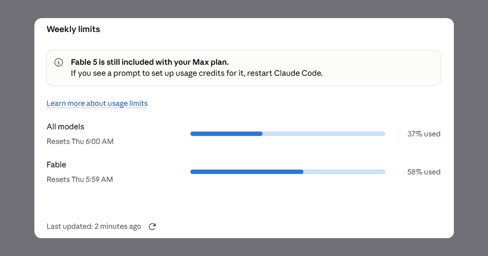Open the Learn more about usage limits link

[x=97, y=103]
